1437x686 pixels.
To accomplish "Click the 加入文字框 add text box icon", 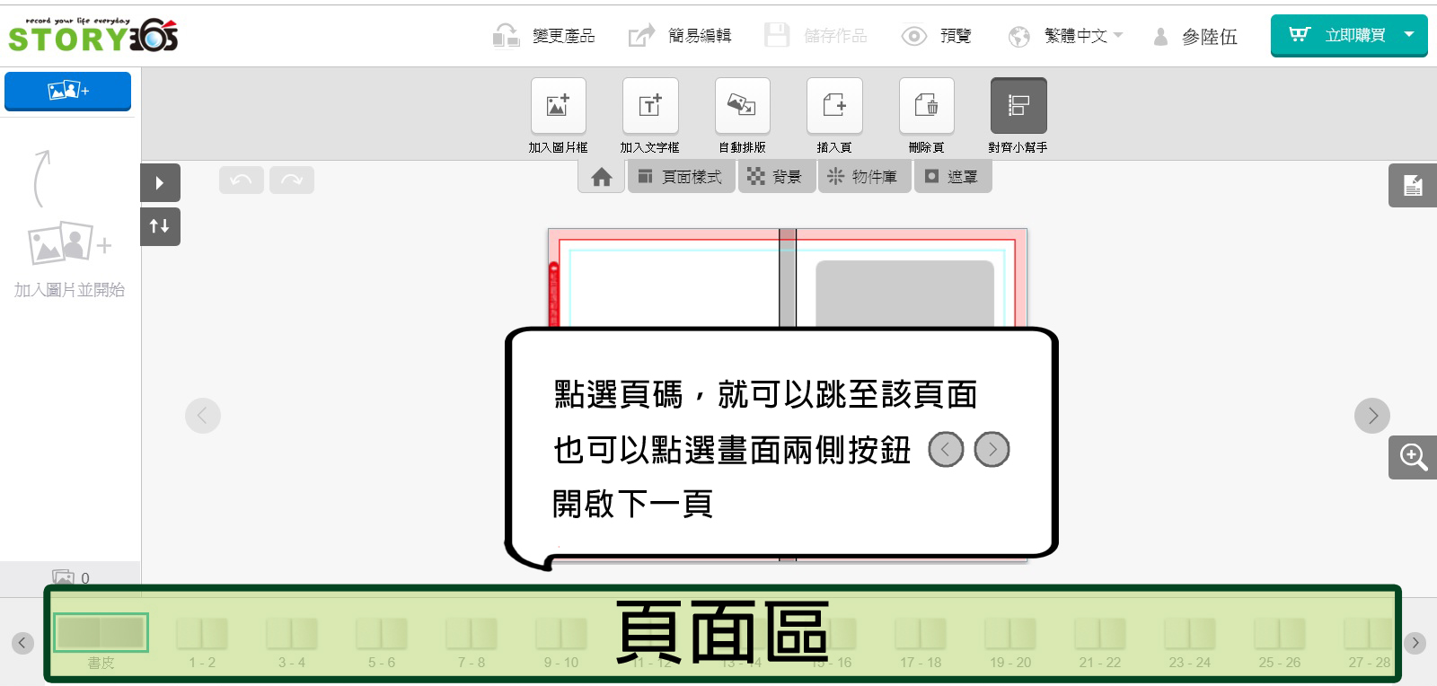I will (x=650, y=106).
